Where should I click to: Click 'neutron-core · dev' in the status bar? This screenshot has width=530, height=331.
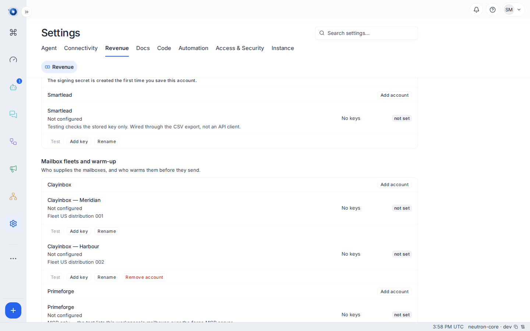click(490, 327)
